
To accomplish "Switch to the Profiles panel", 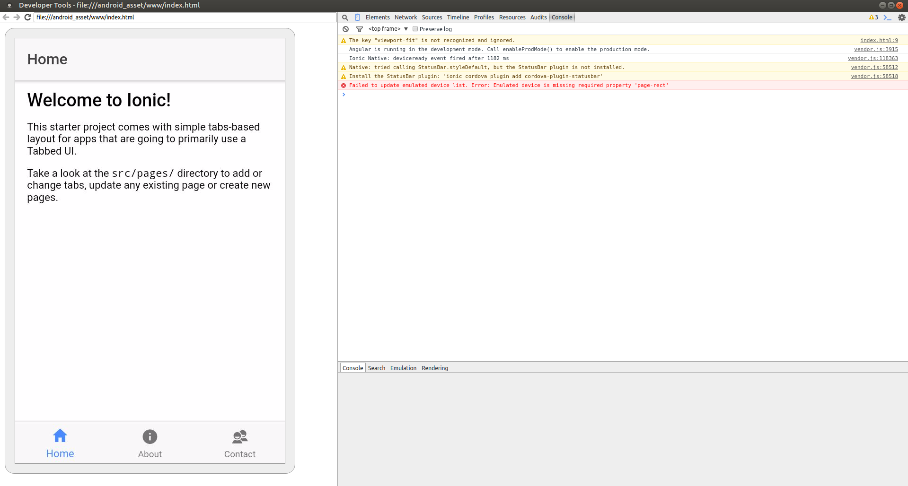I will click(484, 17).
